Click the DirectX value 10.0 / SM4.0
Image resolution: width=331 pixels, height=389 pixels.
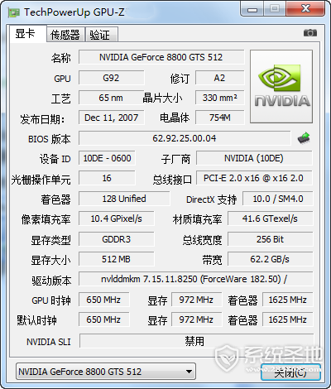click(278, 199)
